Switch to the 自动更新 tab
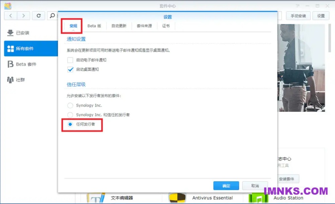 coord(119,26)
